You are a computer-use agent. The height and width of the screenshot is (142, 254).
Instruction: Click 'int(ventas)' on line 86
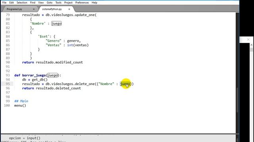pyautogui.click(x=78, y=45)
